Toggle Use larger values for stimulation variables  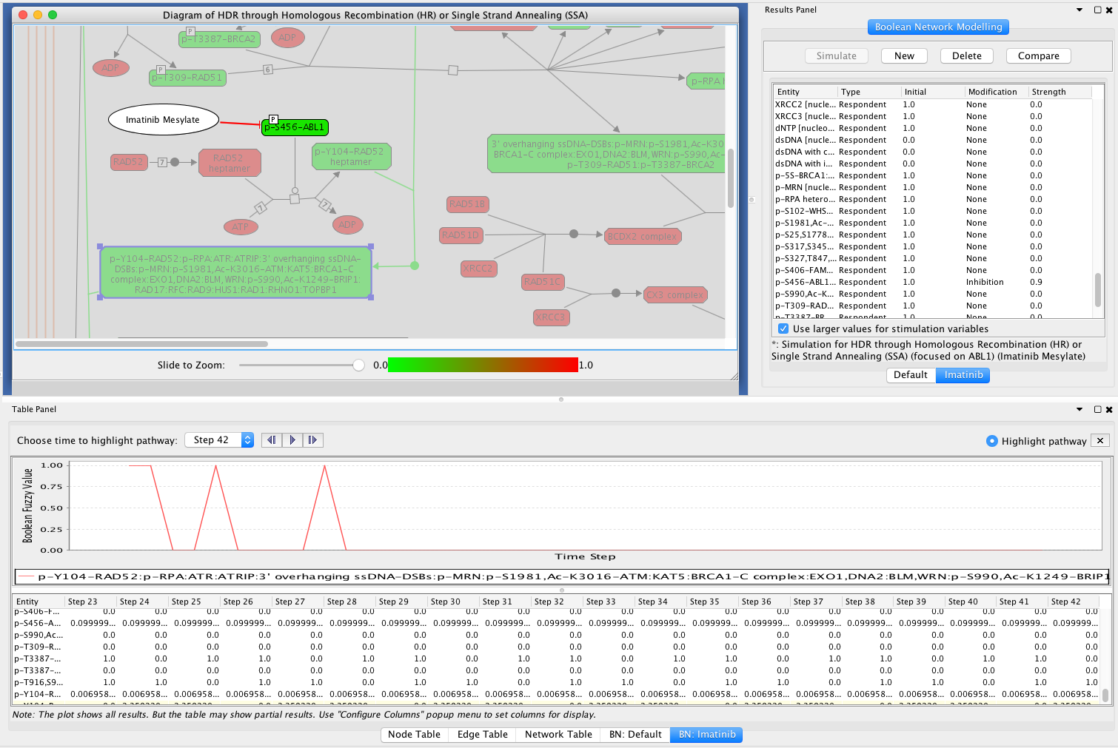coord(783,328)
